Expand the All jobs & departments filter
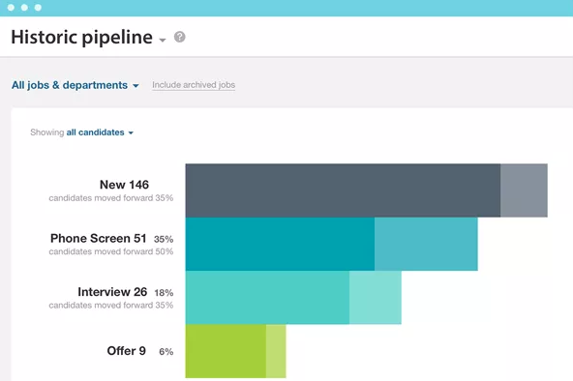The height and width of the screenshot is (381, 573). click(75, 85)
